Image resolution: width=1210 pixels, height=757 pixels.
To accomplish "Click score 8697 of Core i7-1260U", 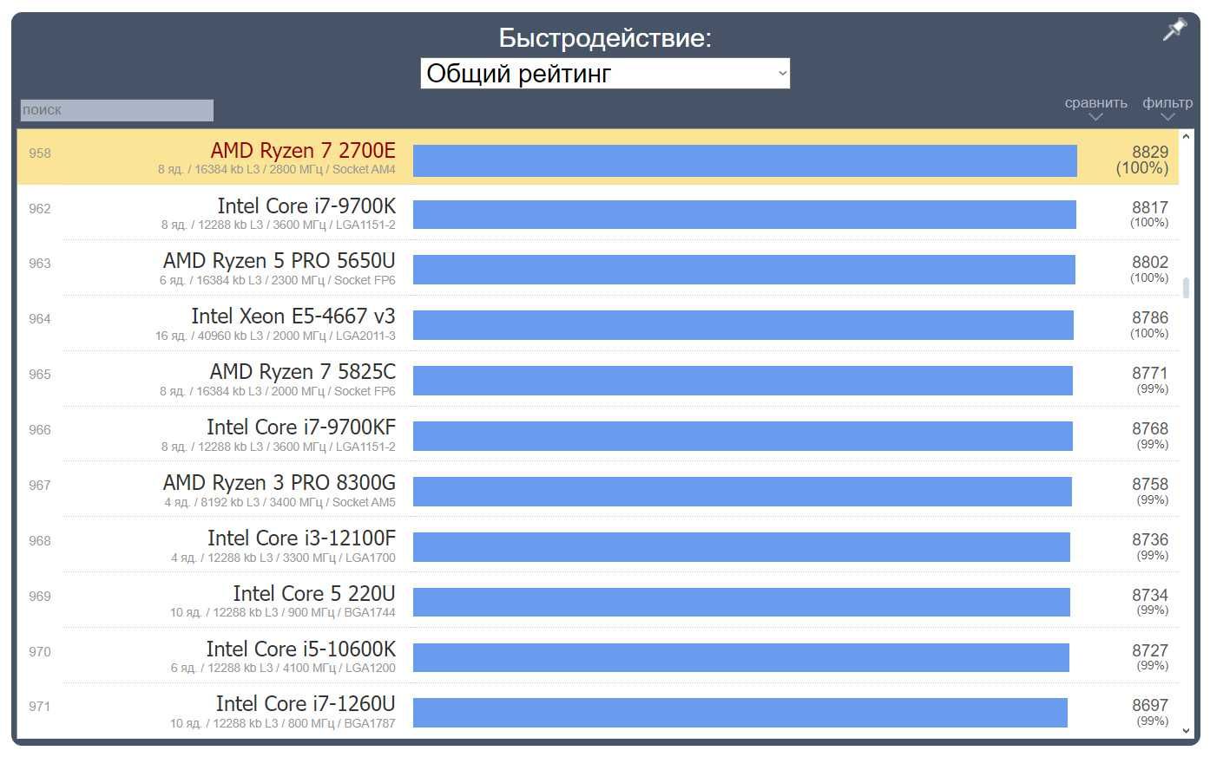I will 1150,705.
